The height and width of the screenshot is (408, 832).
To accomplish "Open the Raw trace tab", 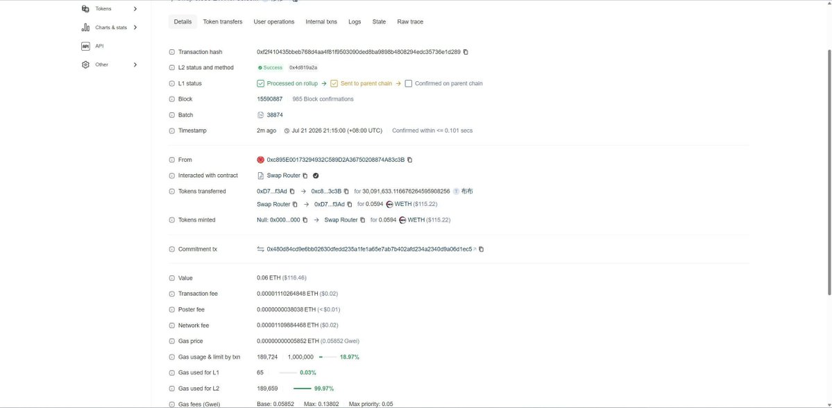I will click(410, 22).
